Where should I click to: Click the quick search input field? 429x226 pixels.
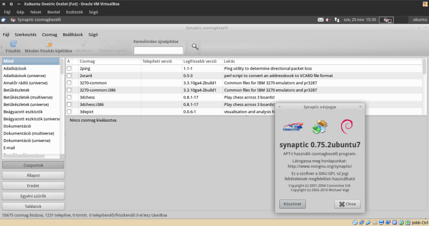158,50
